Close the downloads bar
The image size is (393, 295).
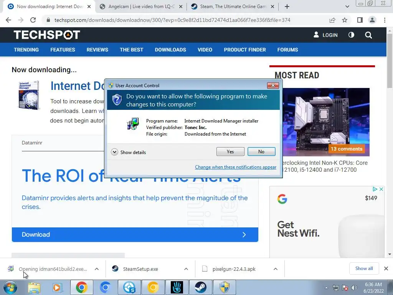click(x=386, y=268)
